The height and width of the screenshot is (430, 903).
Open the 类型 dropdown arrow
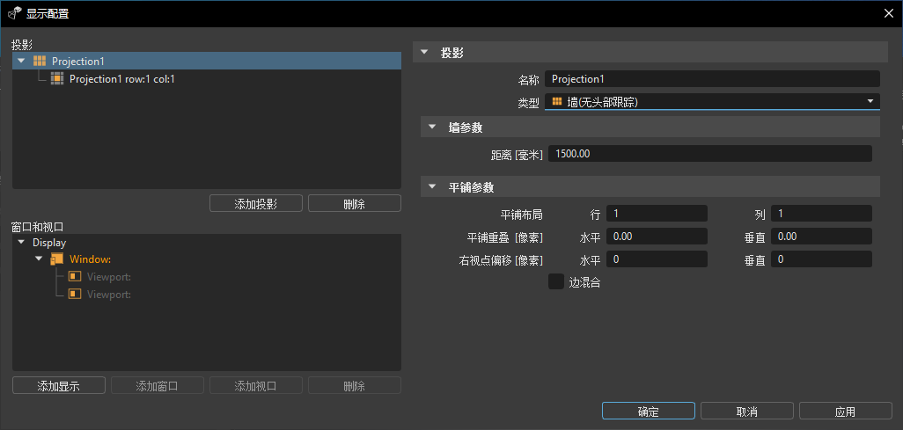pos(870,101)
